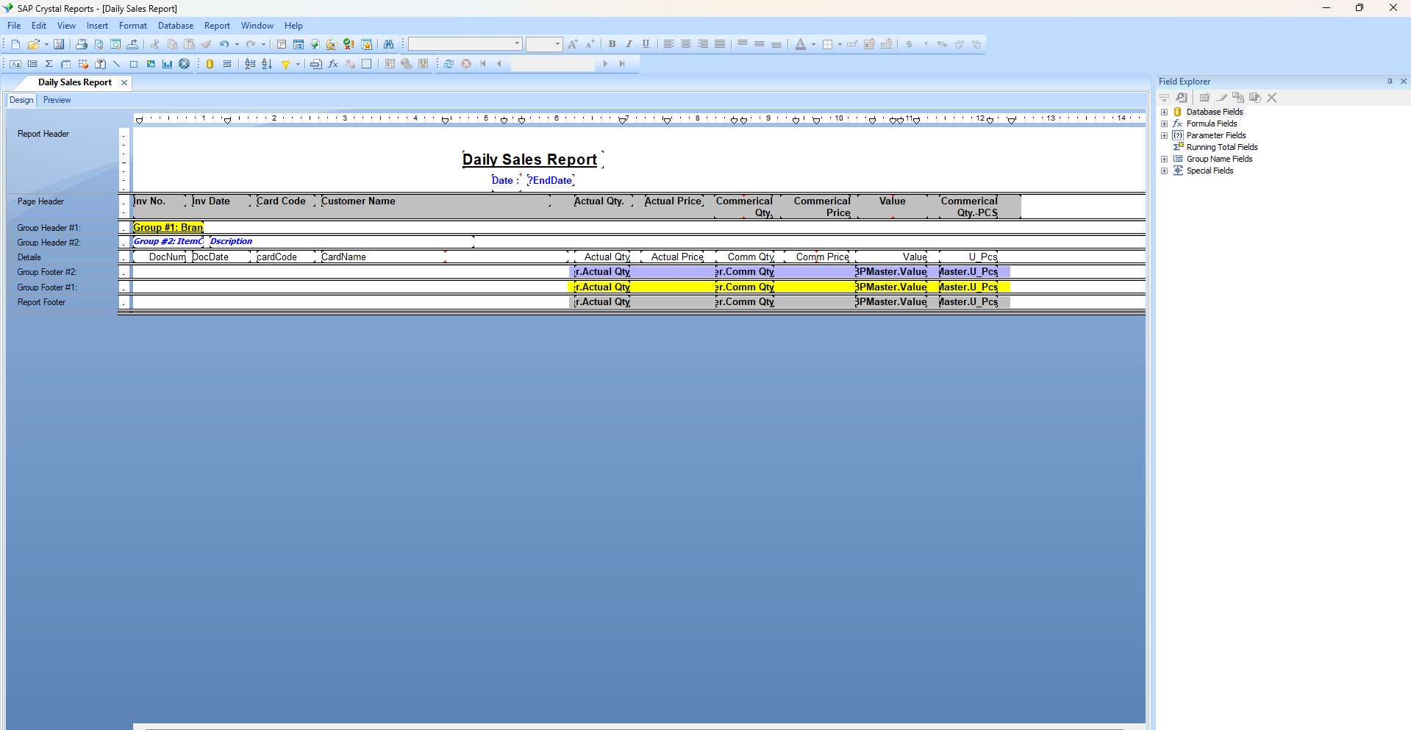The height and width of the screenshot is (730, 1411).
Task: Toggle Justify alignment
Action: point(719,44)
